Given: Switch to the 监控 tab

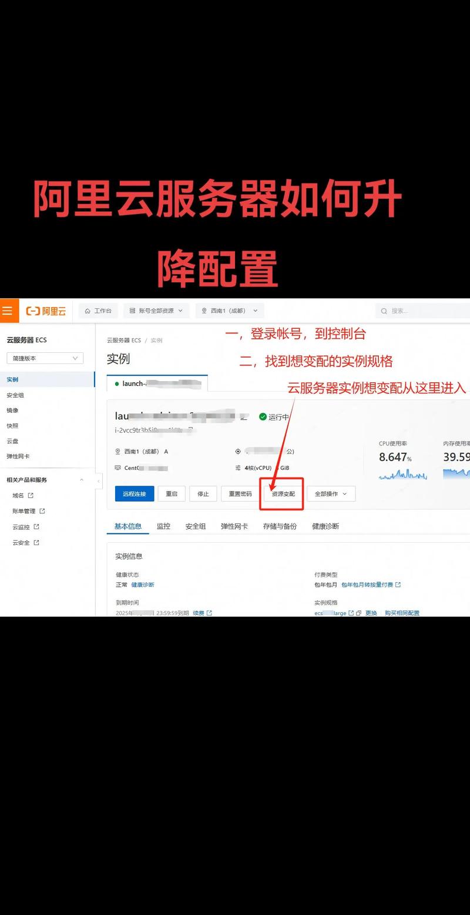Looking at the screenshot, I should pos(163,526).
